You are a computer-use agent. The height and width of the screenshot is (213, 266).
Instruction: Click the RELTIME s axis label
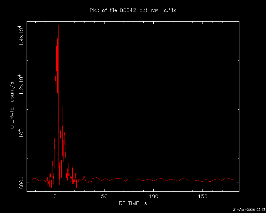click(x=133, y=204)
